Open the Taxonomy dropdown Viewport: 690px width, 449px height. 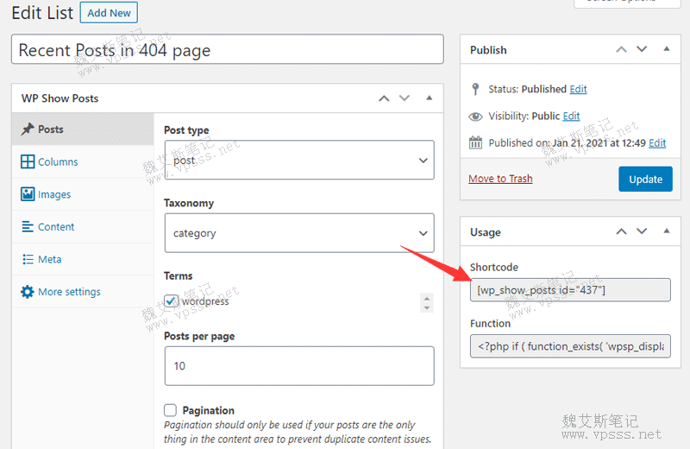point(299,233)
